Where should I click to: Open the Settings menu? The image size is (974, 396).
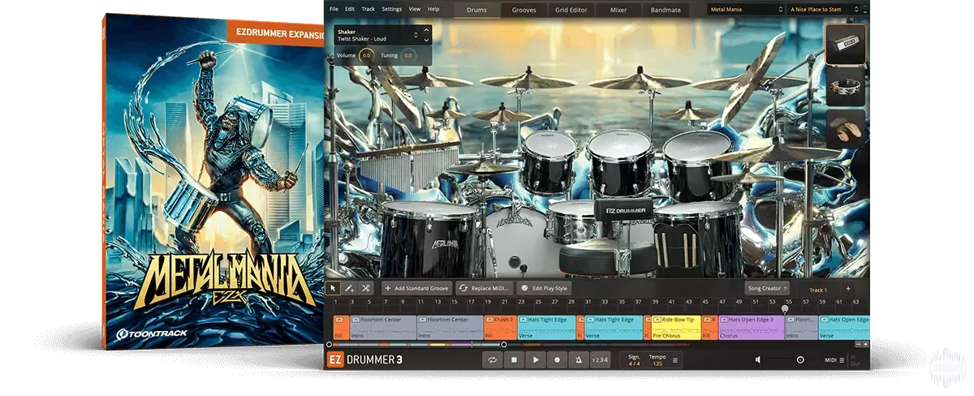tap(391, 9)
